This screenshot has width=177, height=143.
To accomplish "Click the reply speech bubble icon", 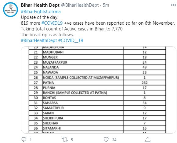I will click(24, 140).
